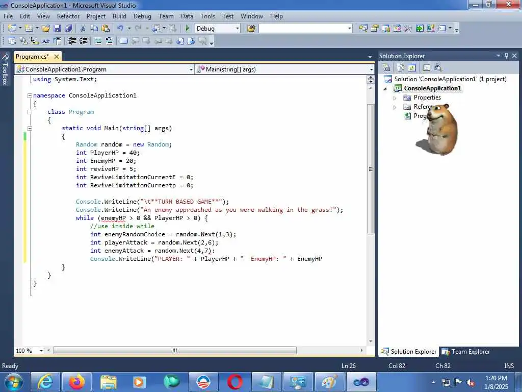This screenshot has width=522, height=392.
Task: Click the Display Object Member List icon
Action: tap(12, 41)
